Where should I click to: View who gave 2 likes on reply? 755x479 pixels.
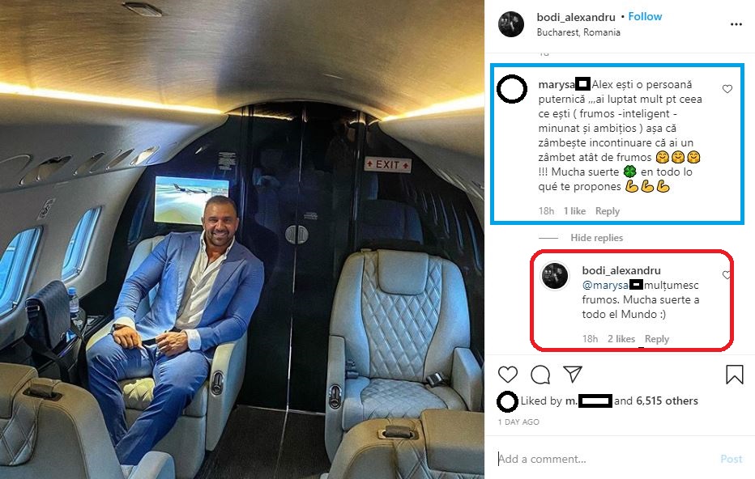(x=621, y=339)
